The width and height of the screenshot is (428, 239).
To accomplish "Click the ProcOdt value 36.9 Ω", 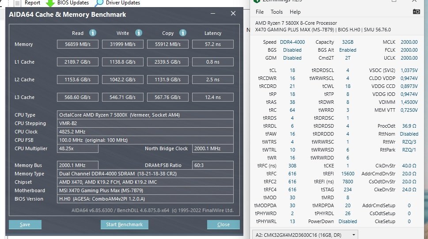I will (409, 126).
